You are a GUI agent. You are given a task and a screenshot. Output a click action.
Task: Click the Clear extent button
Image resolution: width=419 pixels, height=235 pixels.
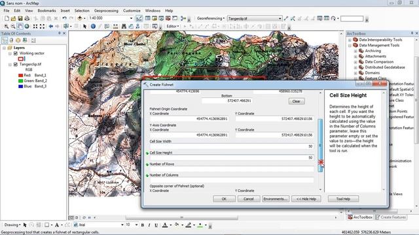coord(297,101)
